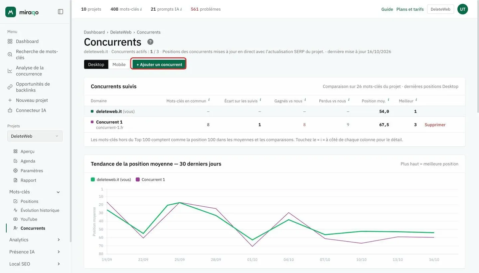This screenshot has width=479, height=273.
Task: Toggle deleteweb.it (vous) series in chart legend
Action: click(111, 179)
